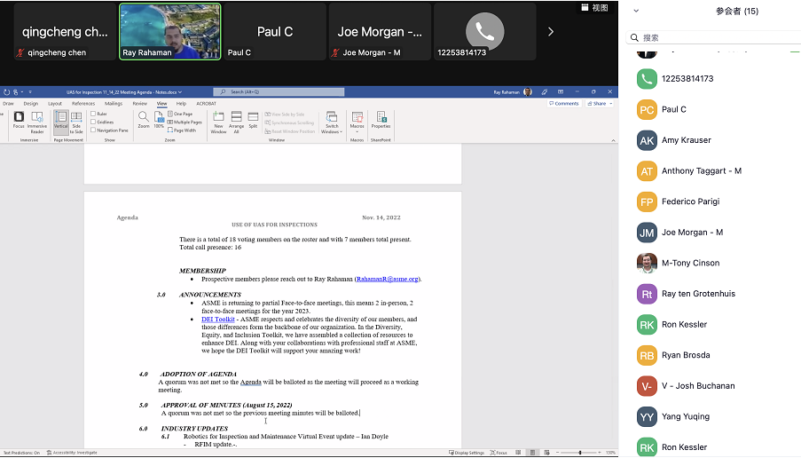Open the ACROBAT ribbon tab
801x458 pixels.
click(207, 104)
